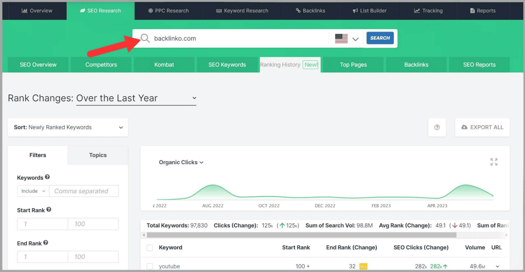This screenshot has width=525, height=272.
Task: Click the horizontal scrollbar thumb
Action: 302,235
